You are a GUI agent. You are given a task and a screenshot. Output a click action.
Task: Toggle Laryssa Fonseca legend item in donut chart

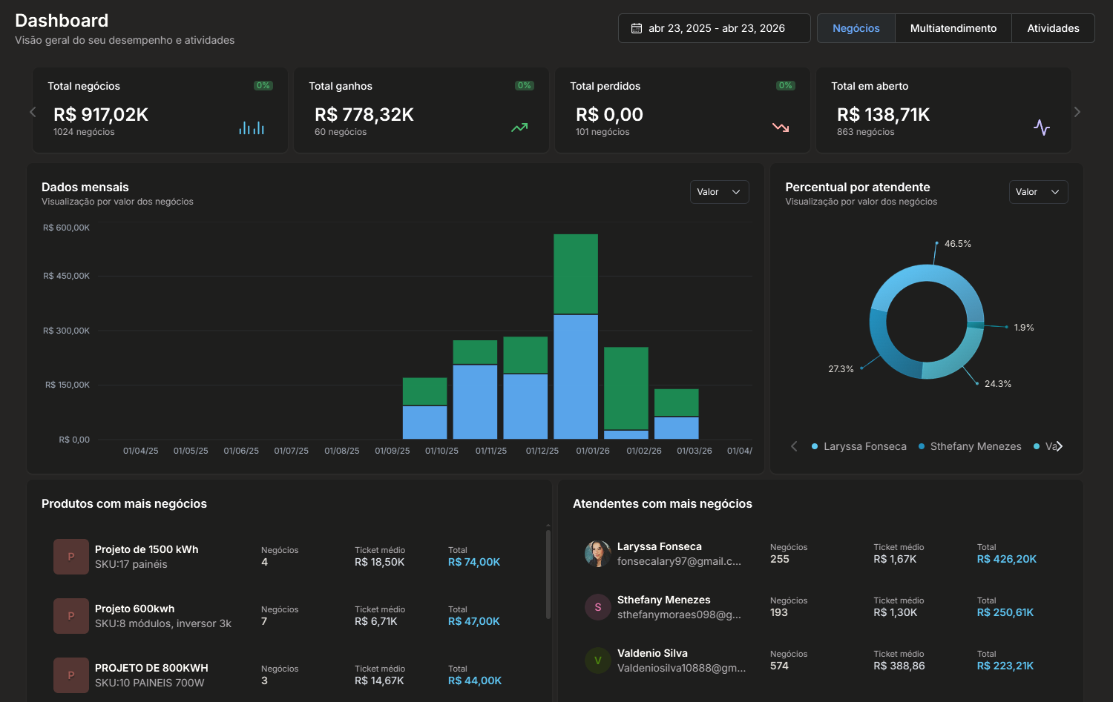pyautogui.click(x=859, y=446)
